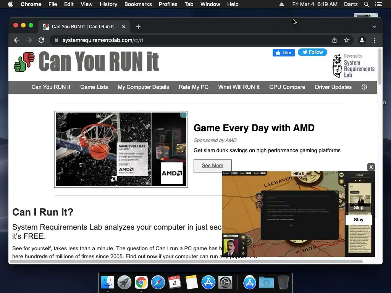Open the Profiles menu
The height and width of the screenshot is (293, 391).
pyautogui.click(x=168, y=4)
